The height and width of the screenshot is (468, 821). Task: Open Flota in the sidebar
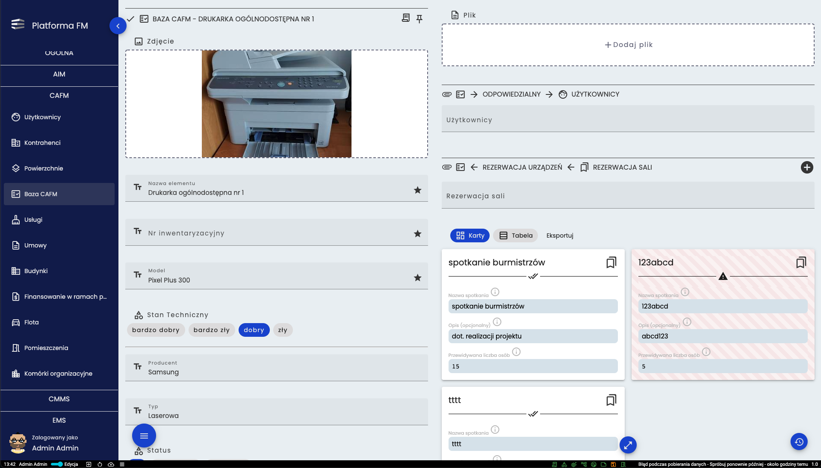59,322
